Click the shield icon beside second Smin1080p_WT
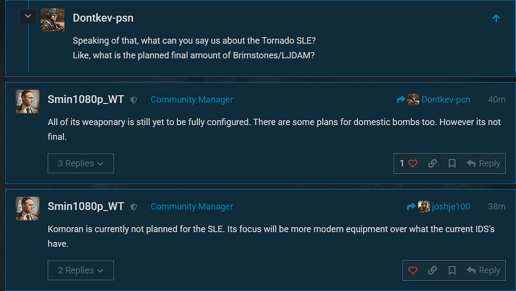Viewport: 516px width, 291px height. coord(134,207)
